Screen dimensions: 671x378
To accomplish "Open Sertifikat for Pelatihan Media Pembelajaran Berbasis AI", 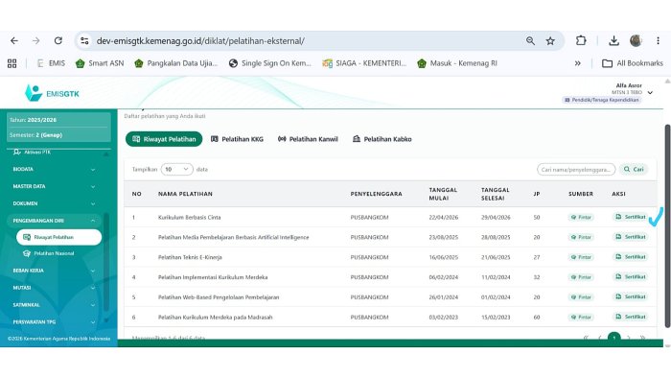I will pos(631,237).
